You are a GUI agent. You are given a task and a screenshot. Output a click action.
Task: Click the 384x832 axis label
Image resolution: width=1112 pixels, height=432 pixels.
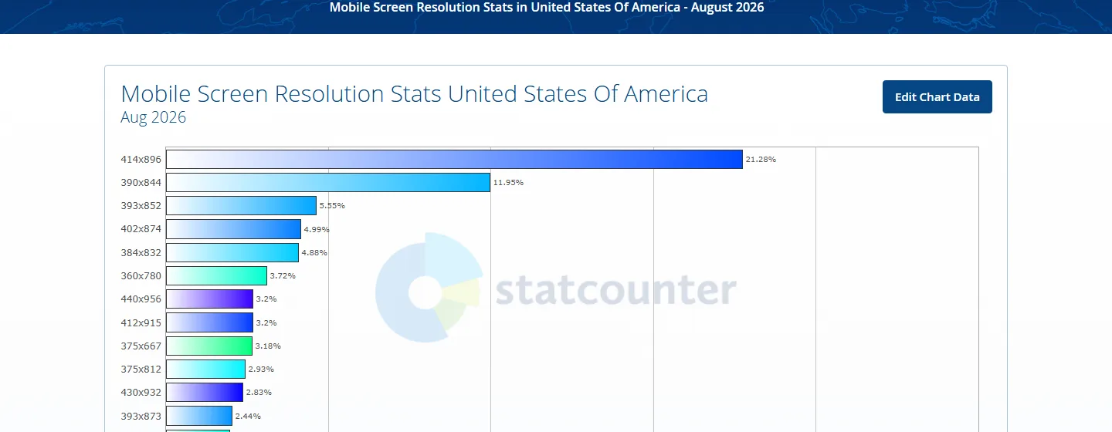tap(141, 252)
